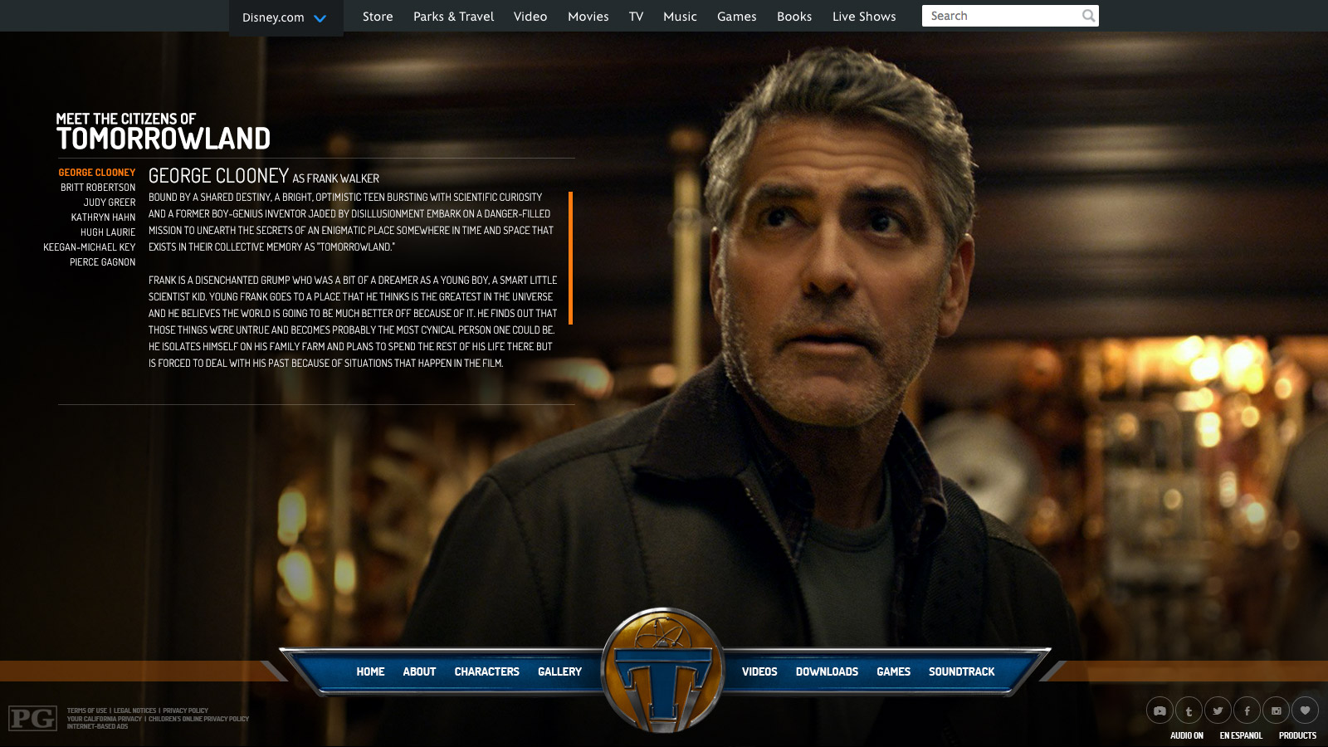The height and width of the screenshot is (747, 1328).
Task: Click into the Search input field
Action: [x=1000, y=16]
